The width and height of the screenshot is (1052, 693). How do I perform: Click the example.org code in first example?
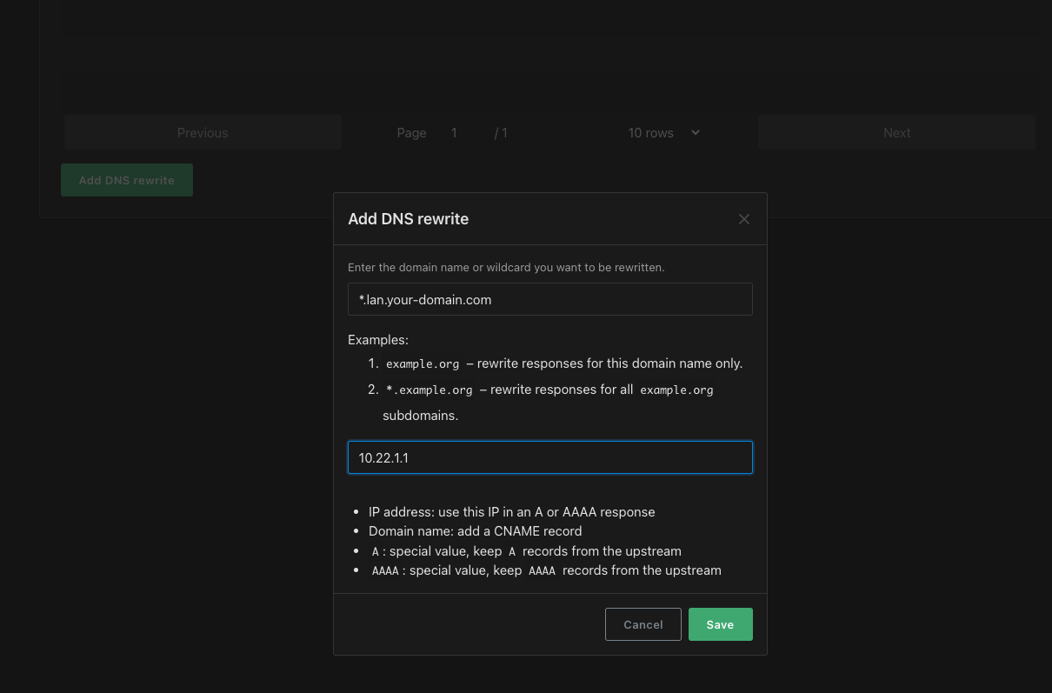pyautogui.click(x=423, y=363)
